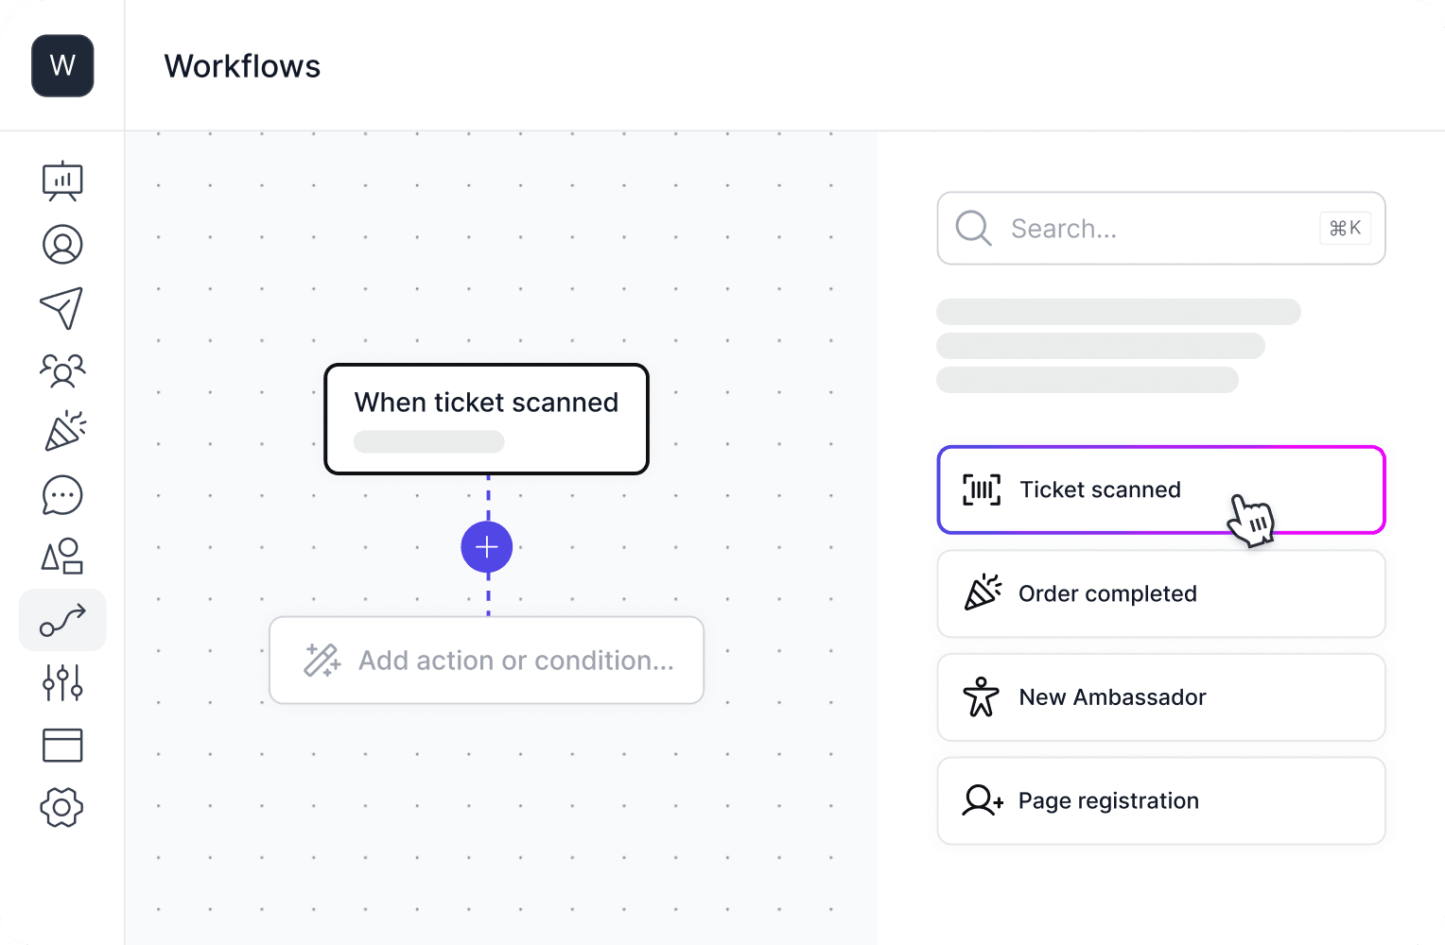Choose the Order completed trigger

[x=1161, y=593]
